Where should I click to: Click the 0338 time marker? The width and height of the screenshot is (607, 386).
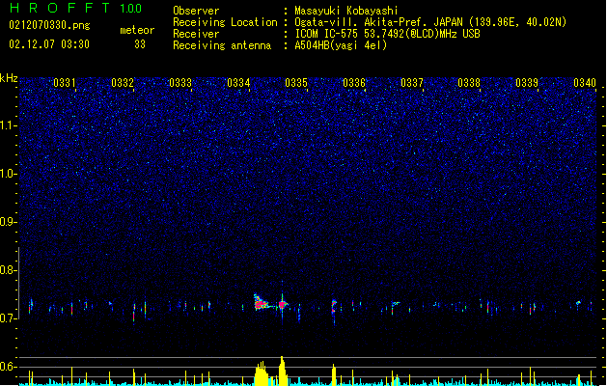pyautogui.click(x=469, y=83)
